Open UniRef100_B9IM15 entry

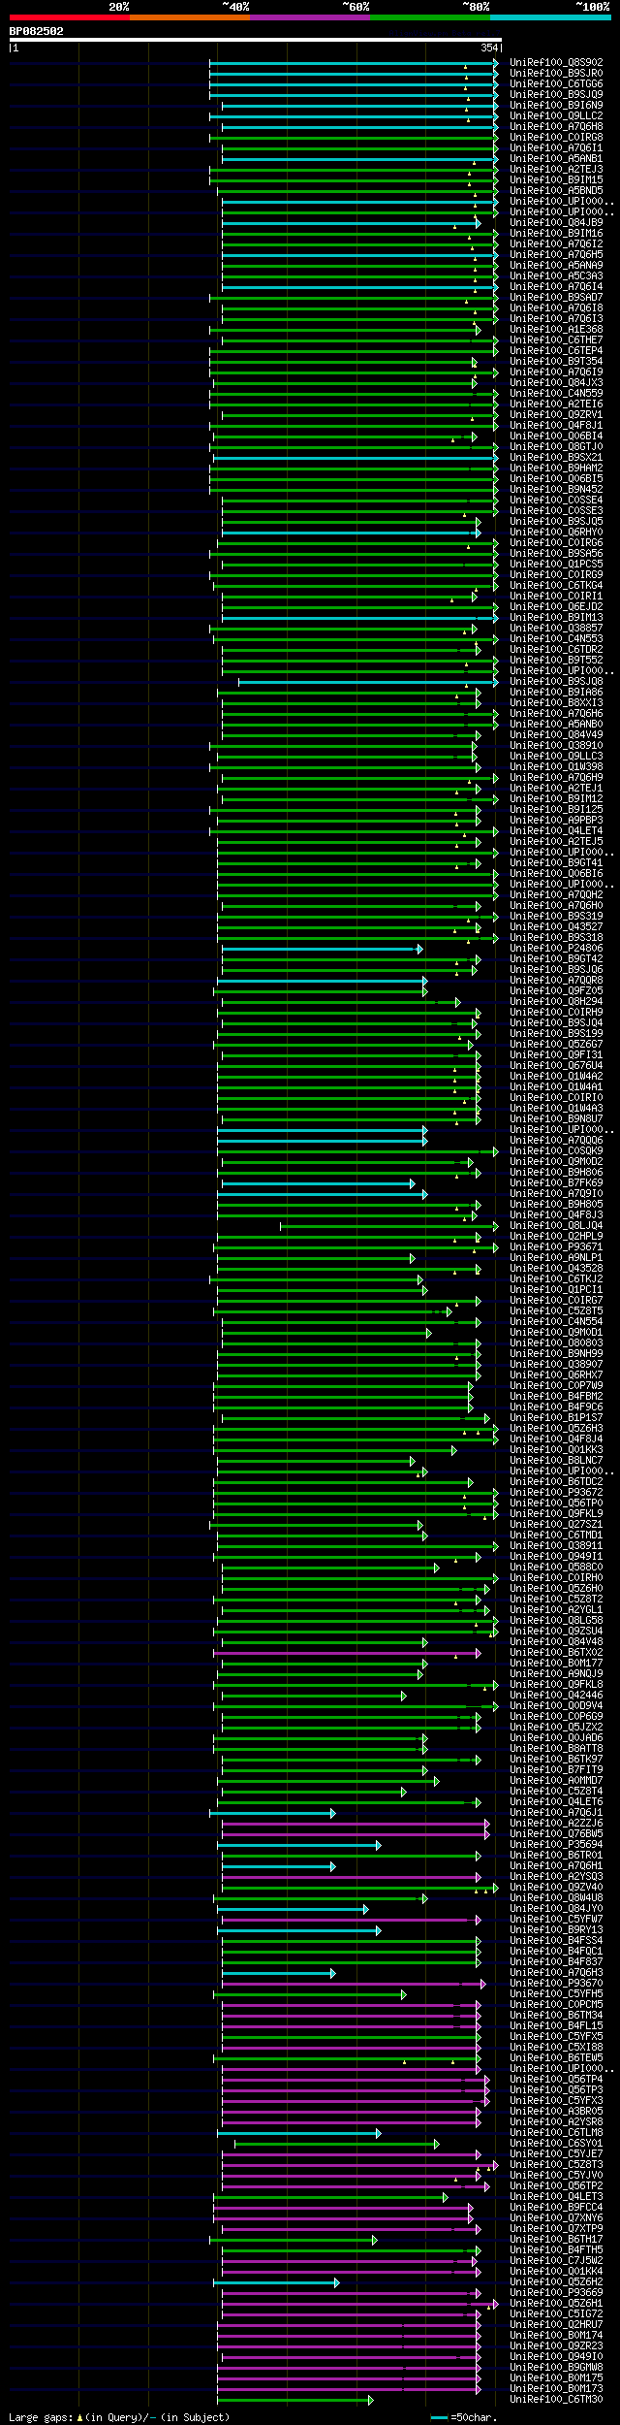[556, 180]
